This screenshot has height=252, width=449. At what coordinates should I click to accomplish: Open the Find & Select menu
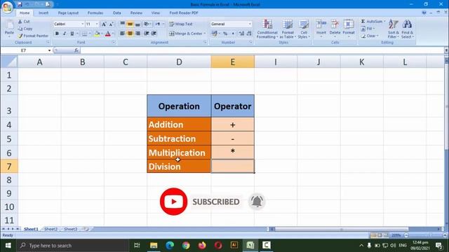[x=407, y=29]
